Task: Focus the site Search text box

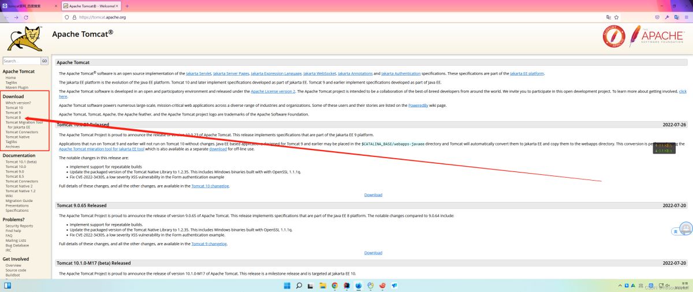Action: tap(21, 61)
